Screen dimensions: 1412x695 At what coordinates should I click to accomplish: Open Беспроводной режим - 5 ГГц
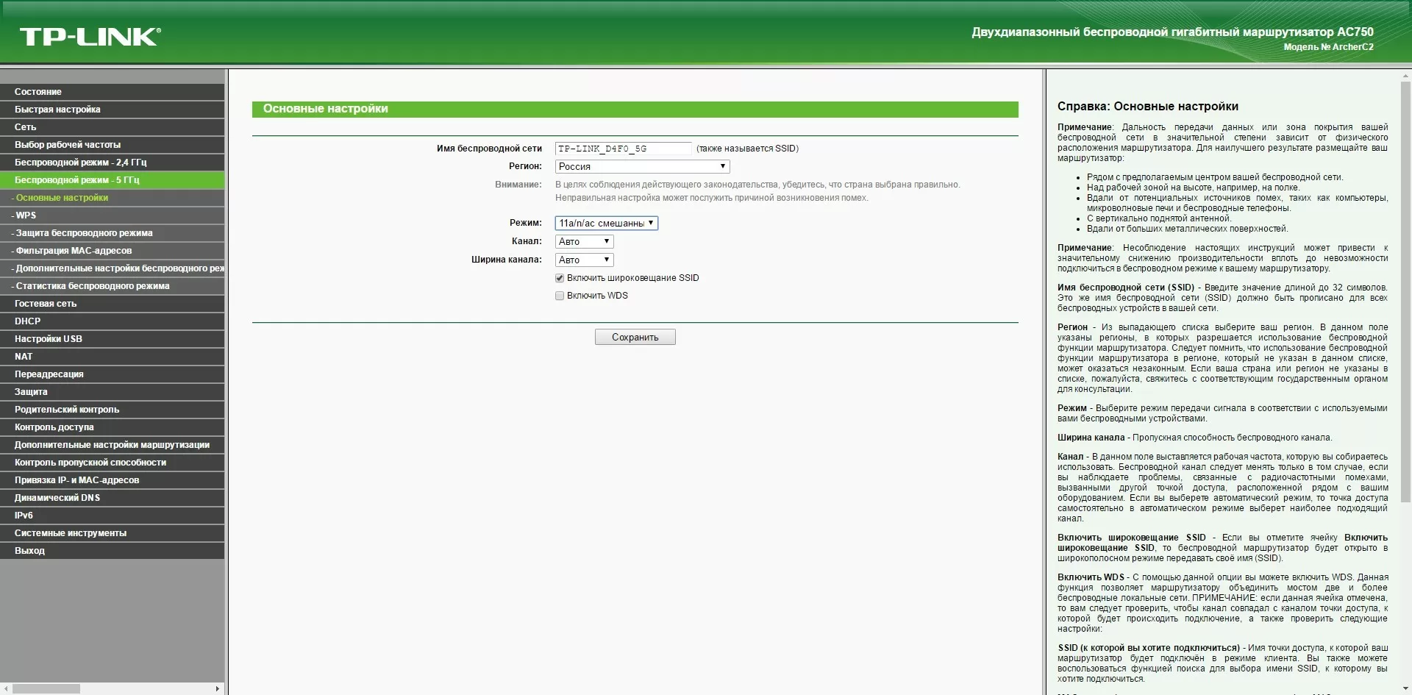coord(112,180)
